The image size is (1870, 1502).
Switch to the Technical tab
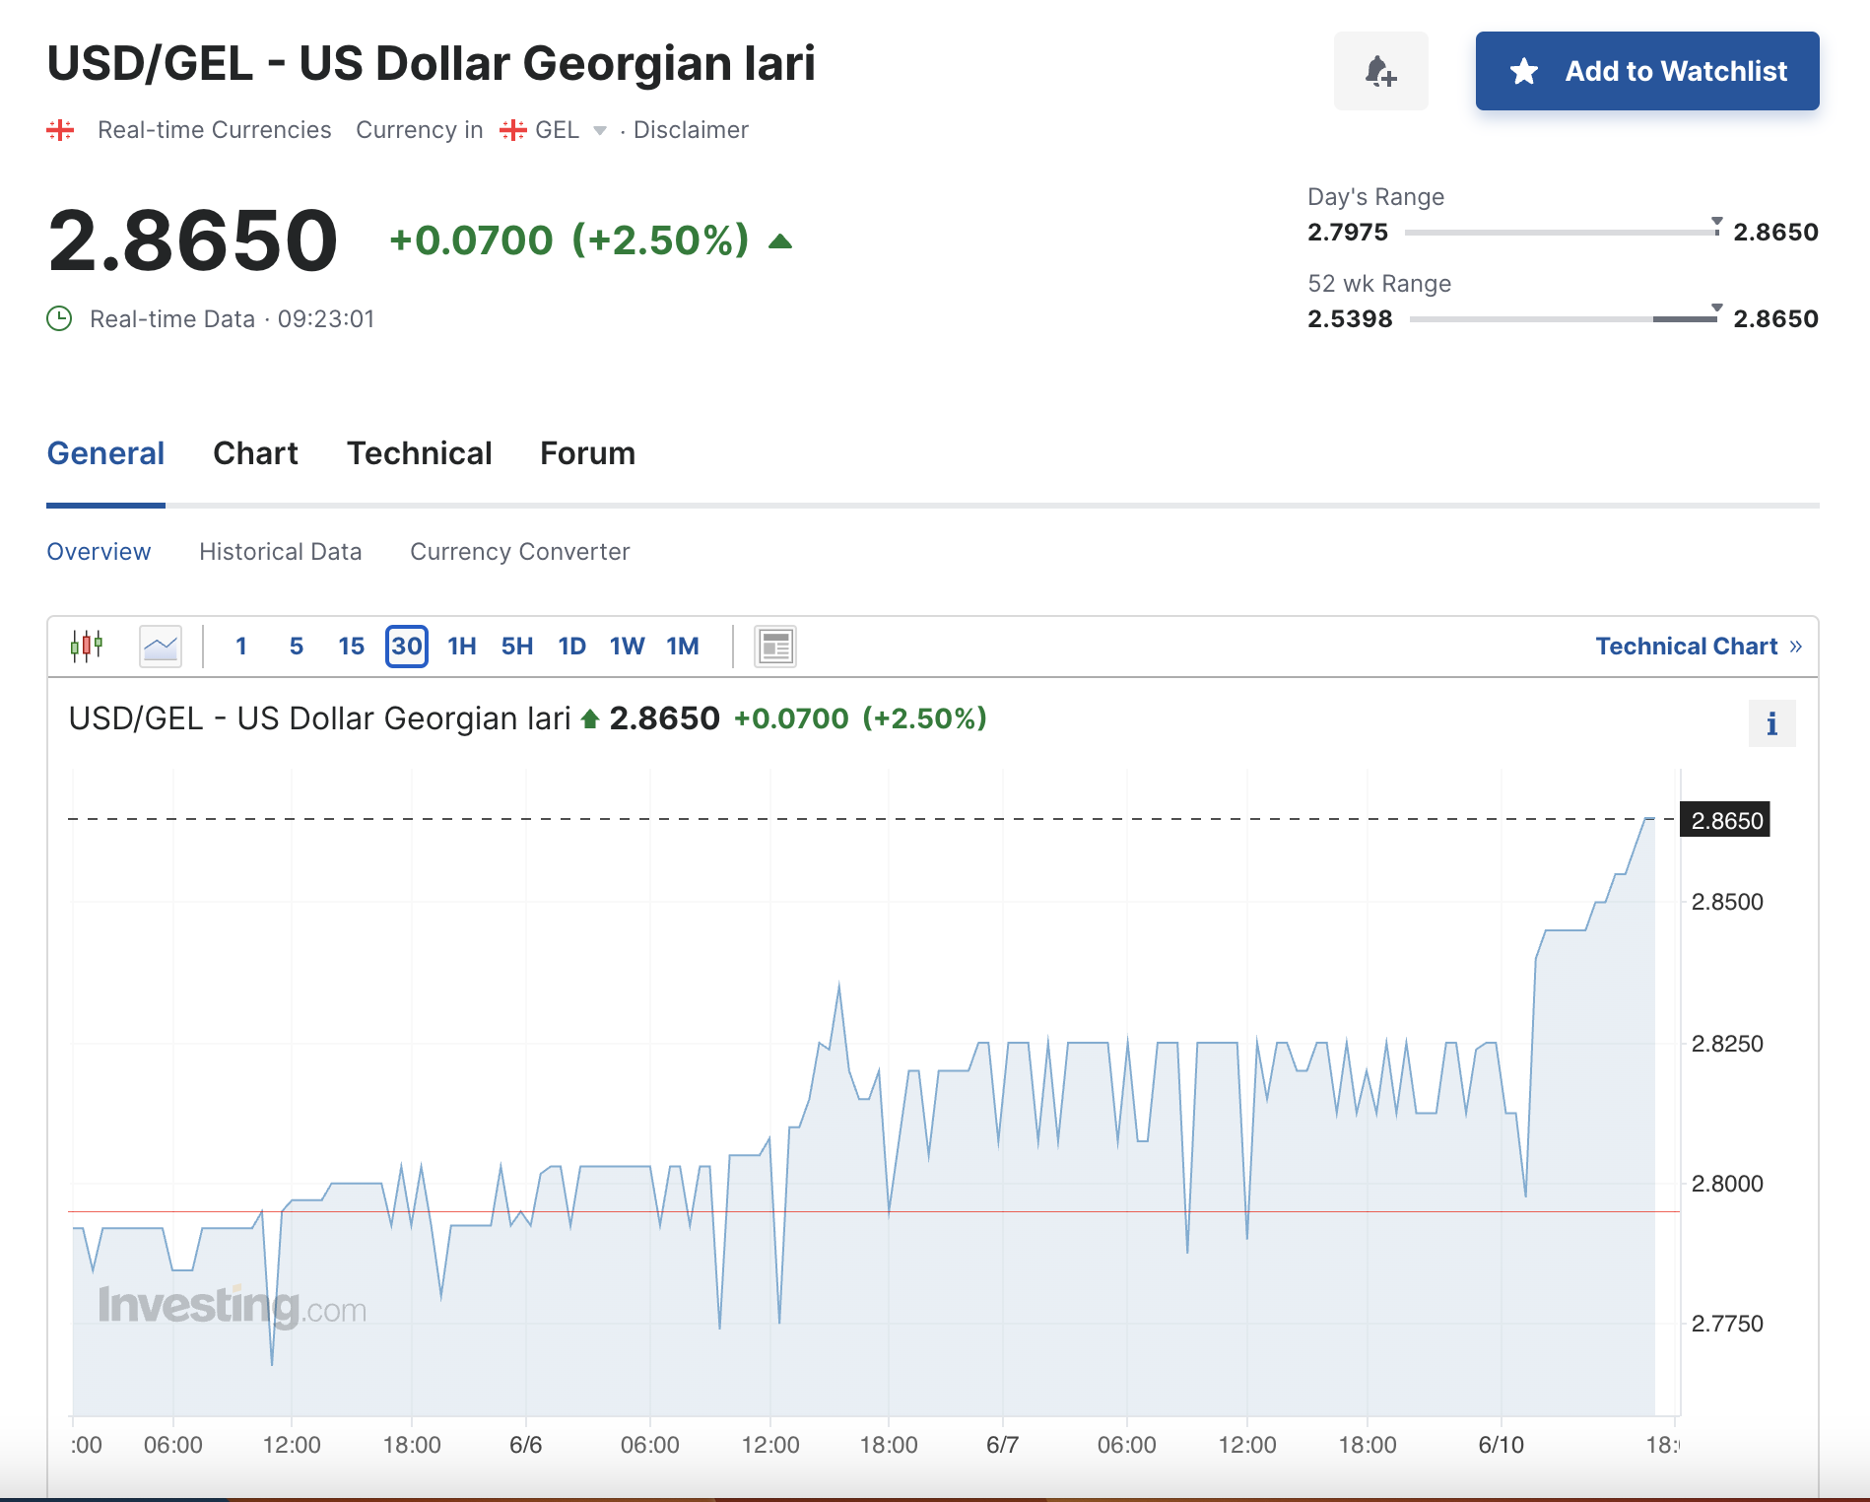click(x=419, y=453)
